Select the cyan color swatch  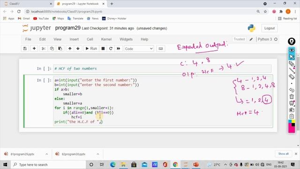coord(290,122)
